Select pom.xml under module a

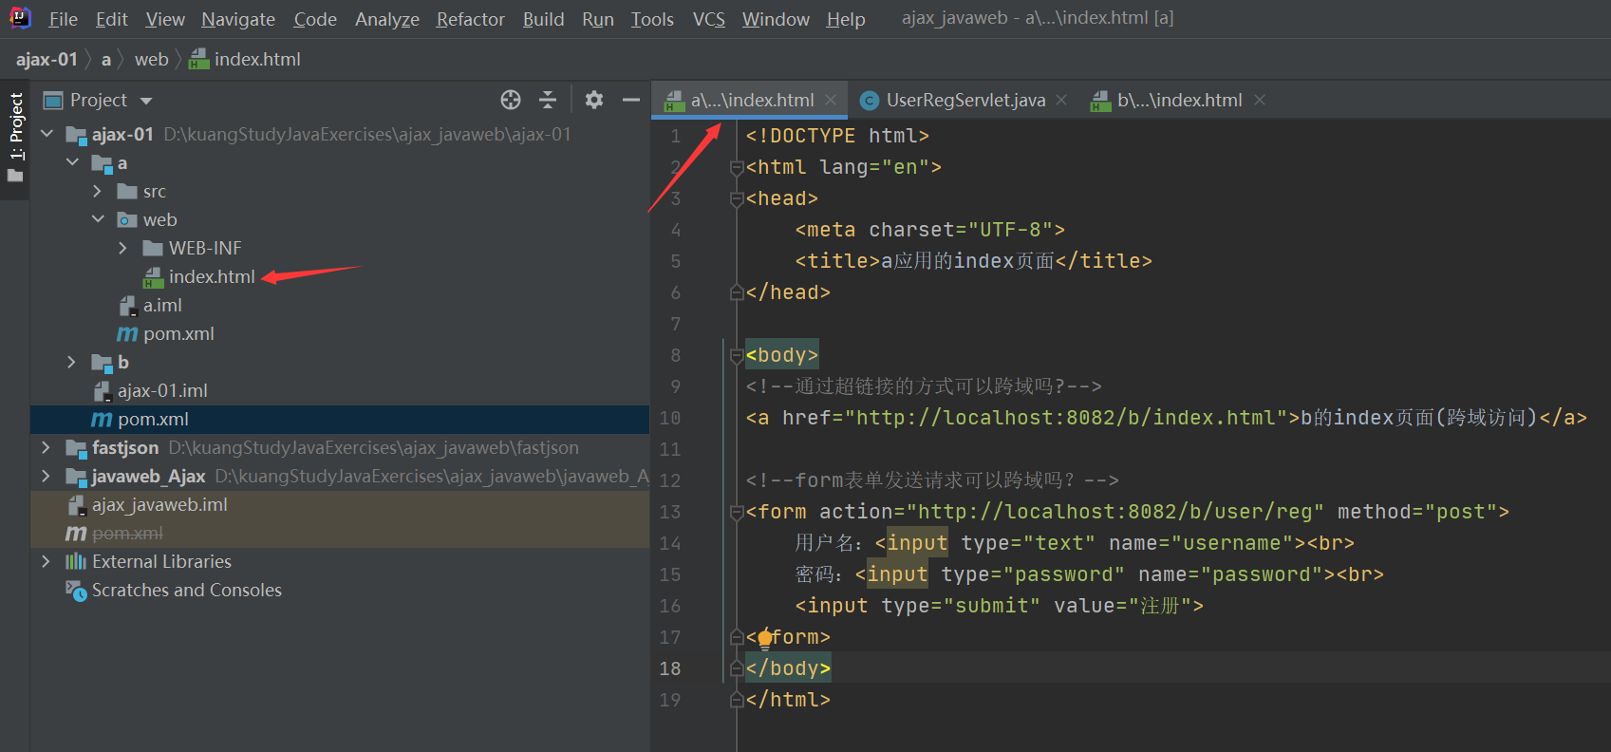pyautogui.click(x=178, y=333)
